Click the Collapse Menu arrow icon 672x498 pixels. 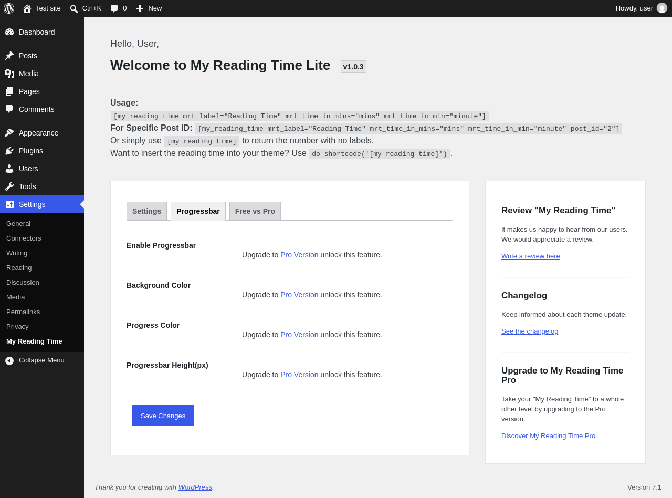(9, 360)
